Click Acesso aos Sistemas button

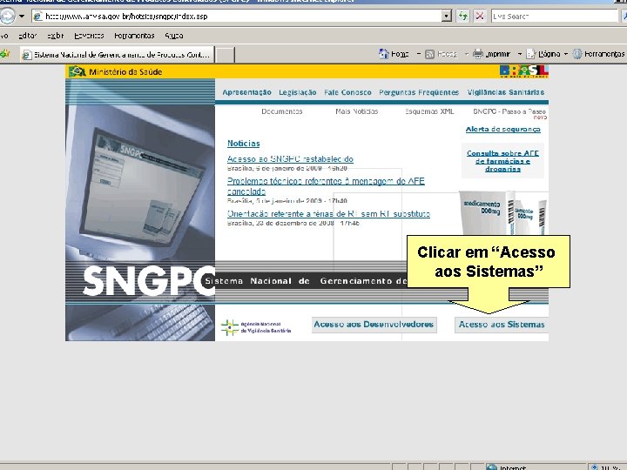(x=502, y=325)
